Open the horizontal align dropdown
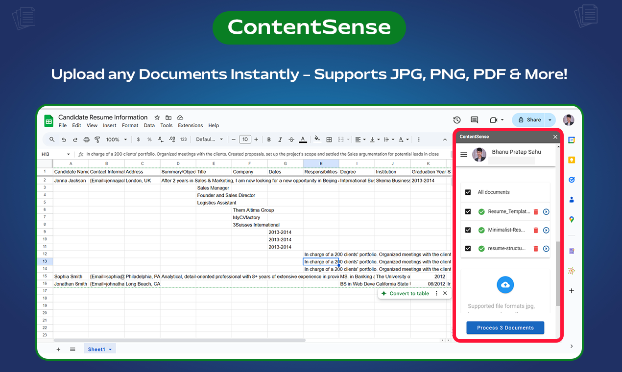 click(x=360, y=139)
